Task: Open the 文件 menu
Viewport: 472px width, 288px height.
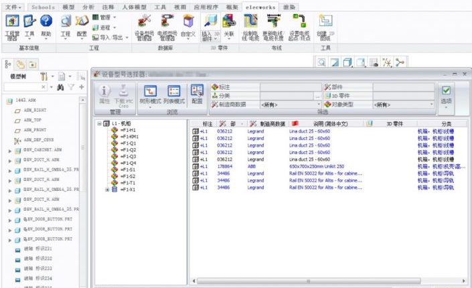Action: click(13, 7)
